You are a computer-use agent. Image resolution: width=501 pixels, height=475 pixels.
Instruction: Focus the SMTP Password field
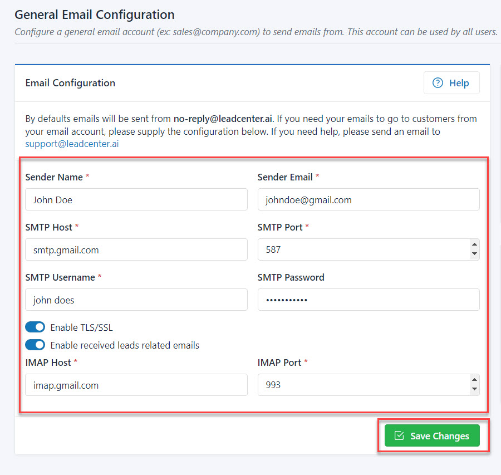[369, 300]
